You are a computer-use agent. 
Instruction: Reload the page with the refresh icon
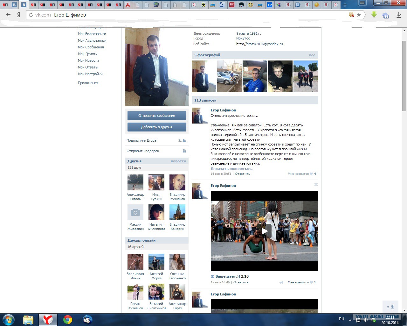(x=31, y=15)
